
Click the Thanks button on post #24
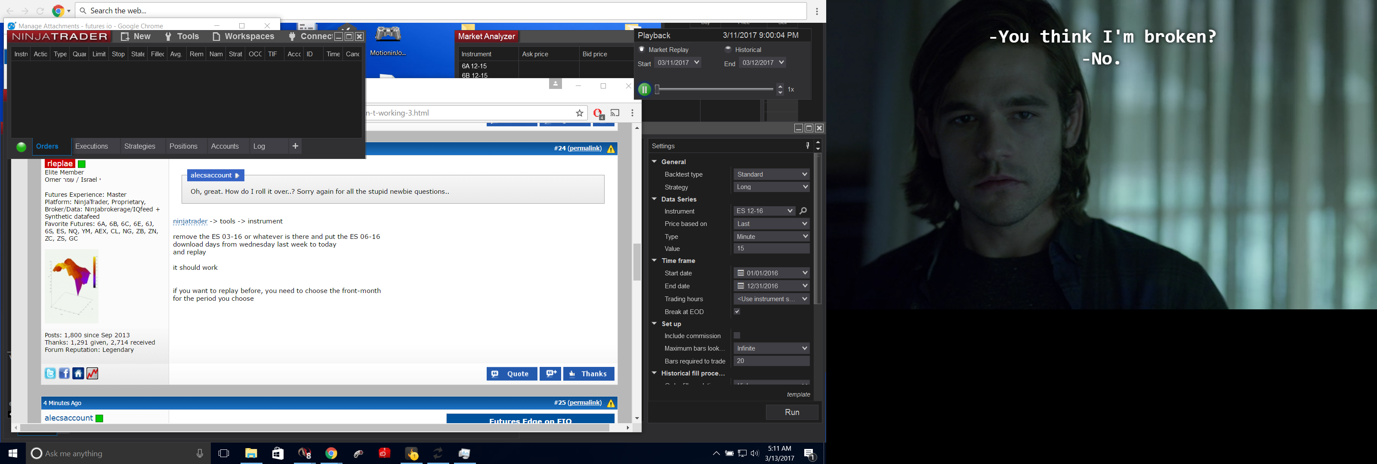589,374
